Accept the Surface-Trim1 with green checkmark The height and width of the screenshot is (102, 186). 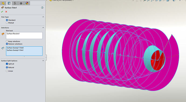[x=2, y=12]
